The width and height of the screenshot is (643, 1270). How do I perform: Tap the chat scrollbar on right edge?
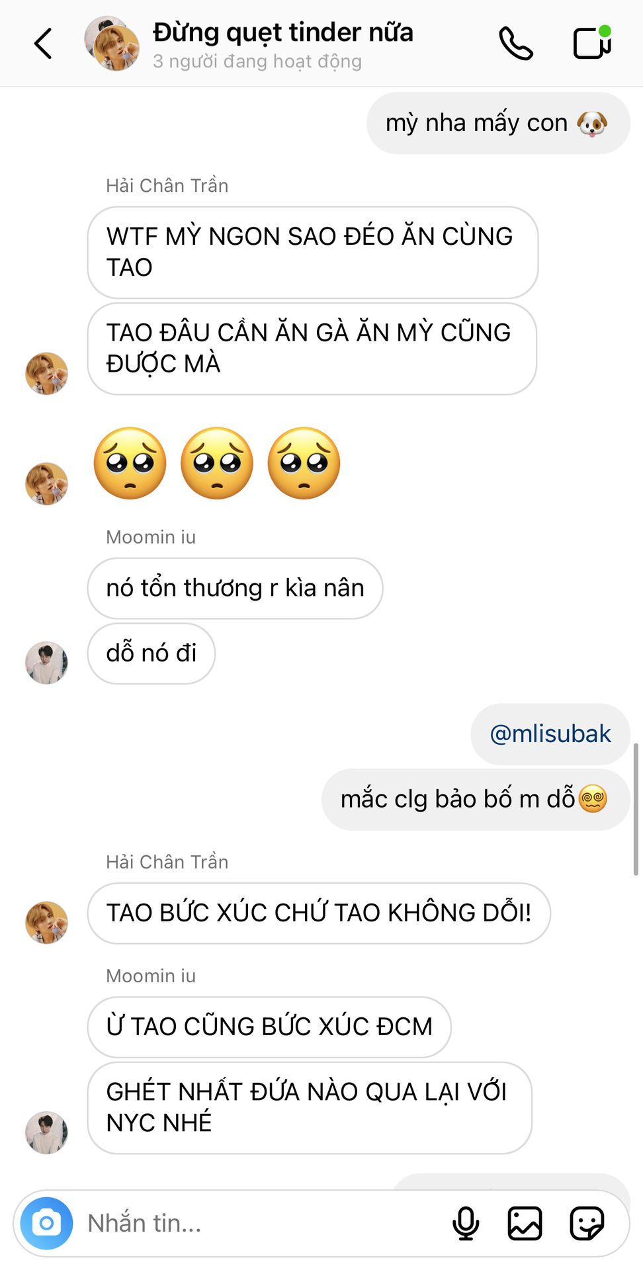pyautogui.click(x=636, y=809)
